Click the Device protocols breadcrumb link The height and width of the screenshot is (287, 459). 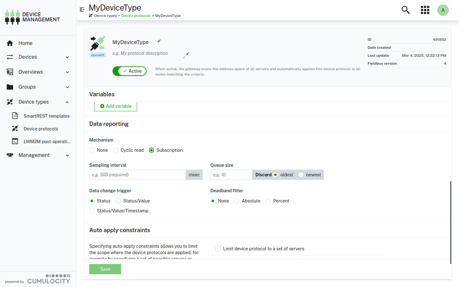coord(136,16)
